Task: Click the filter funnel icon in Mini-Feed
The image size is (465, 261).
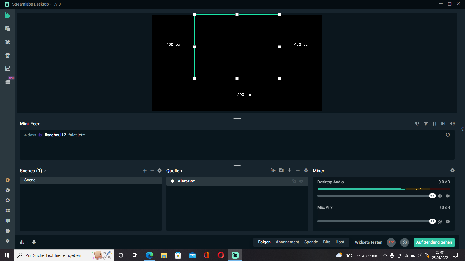Action: [x=426, y=124]
